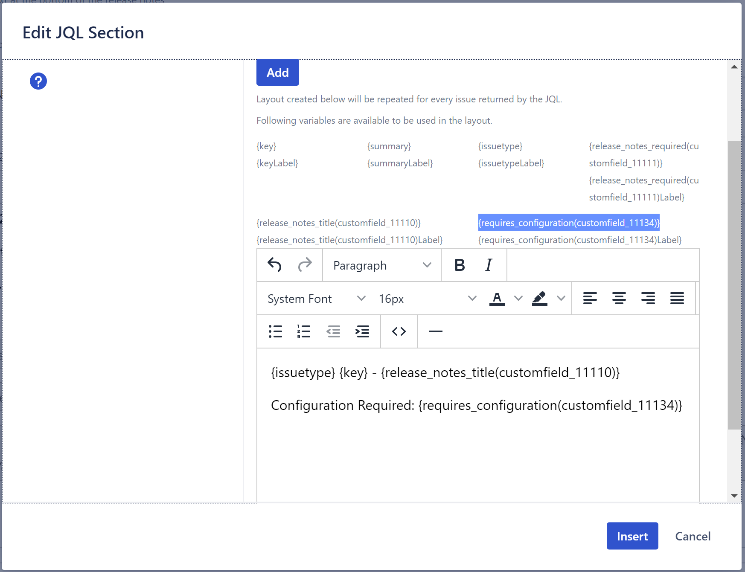The width and height of the screenshot is (745, 572).
Task: Decrease the indent of the text
Action: tap(333, 331)
